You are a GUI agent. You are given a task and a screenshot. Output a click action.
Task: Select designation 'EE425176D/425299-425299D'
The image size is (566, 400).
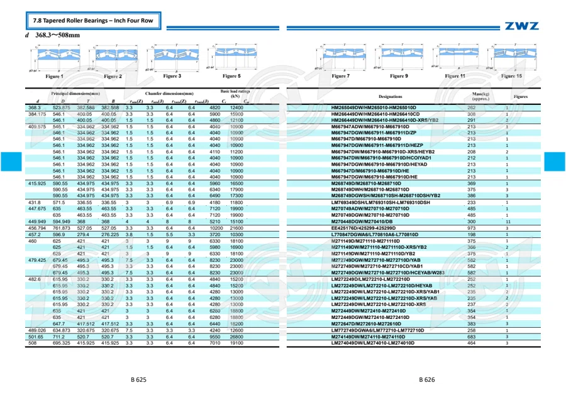(x=363, y=228)
